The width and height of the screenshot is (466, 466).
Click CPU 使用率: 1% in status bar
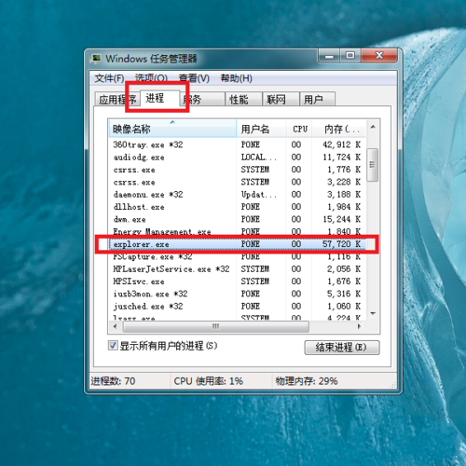coord(208,381)
